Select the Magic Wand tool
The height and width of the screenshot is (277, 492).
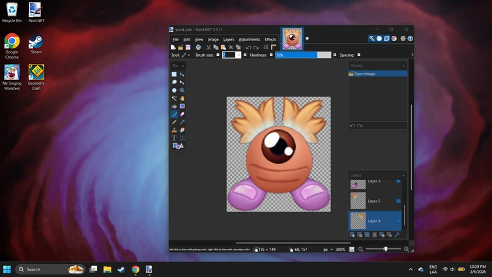click(174, 98)
